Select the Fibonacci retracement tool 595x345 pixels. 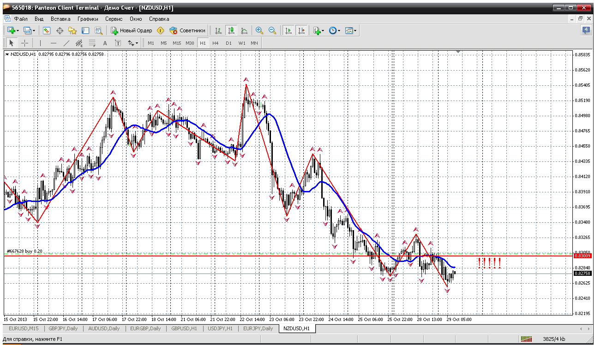92,43
